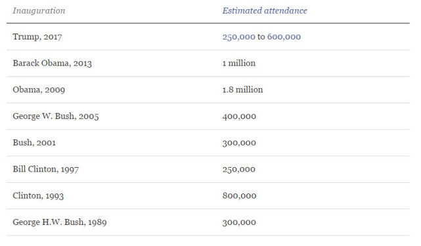The image size is (421, 246).
Task: Select the Barack Obama, 2013 row label
Action: (53, 63)
